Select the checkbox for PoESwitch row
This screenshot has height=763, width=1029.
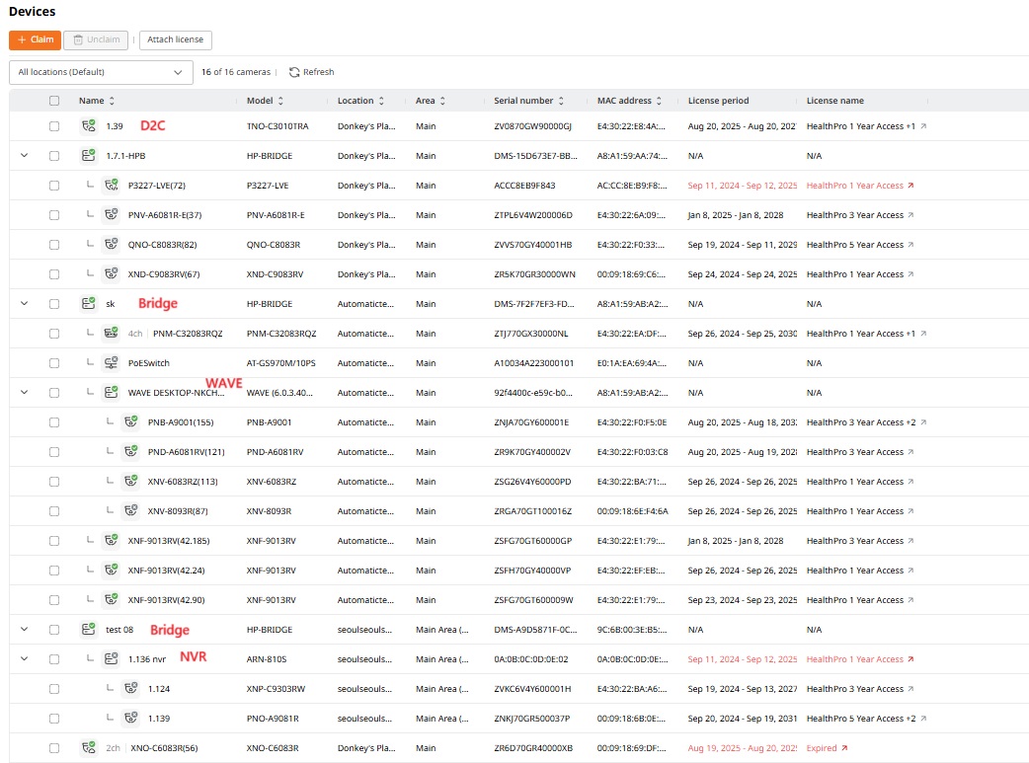[54, 363]
